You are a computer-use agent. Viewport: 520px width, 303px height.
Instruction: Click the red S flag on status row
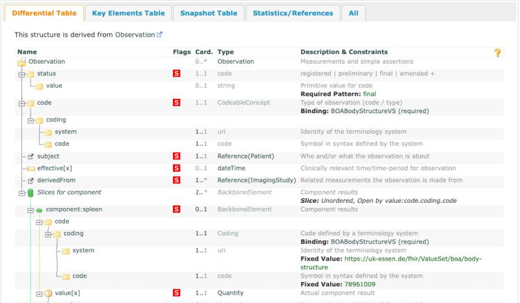coord(176,74)
